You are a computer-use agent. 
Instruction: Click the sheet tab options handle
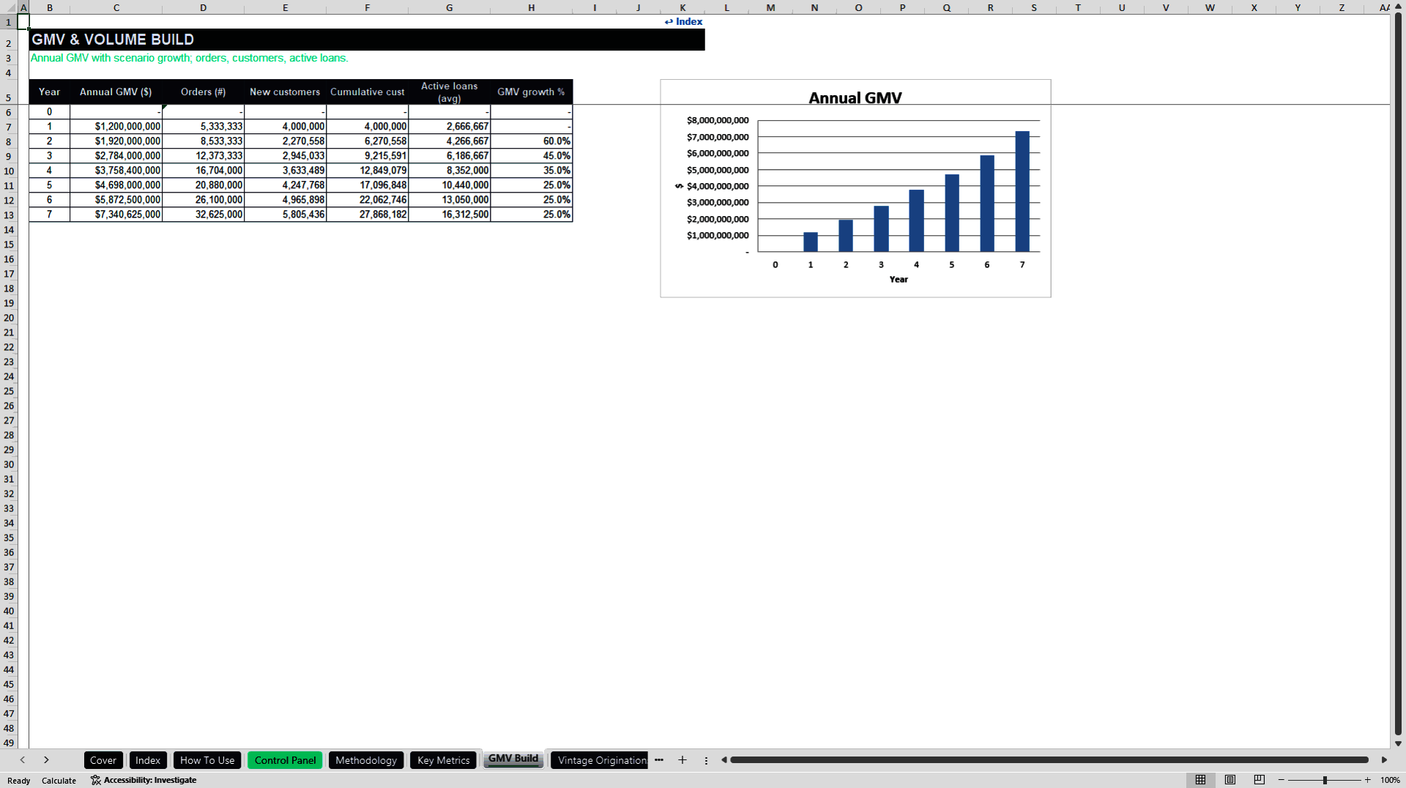tap(706, 760)
